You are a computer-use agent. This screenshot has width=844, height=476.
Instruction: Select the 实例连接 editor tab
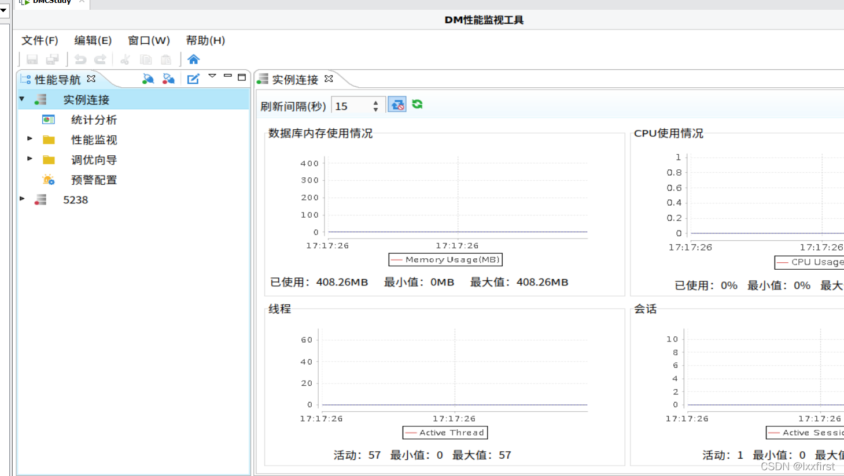click(295, 79)
